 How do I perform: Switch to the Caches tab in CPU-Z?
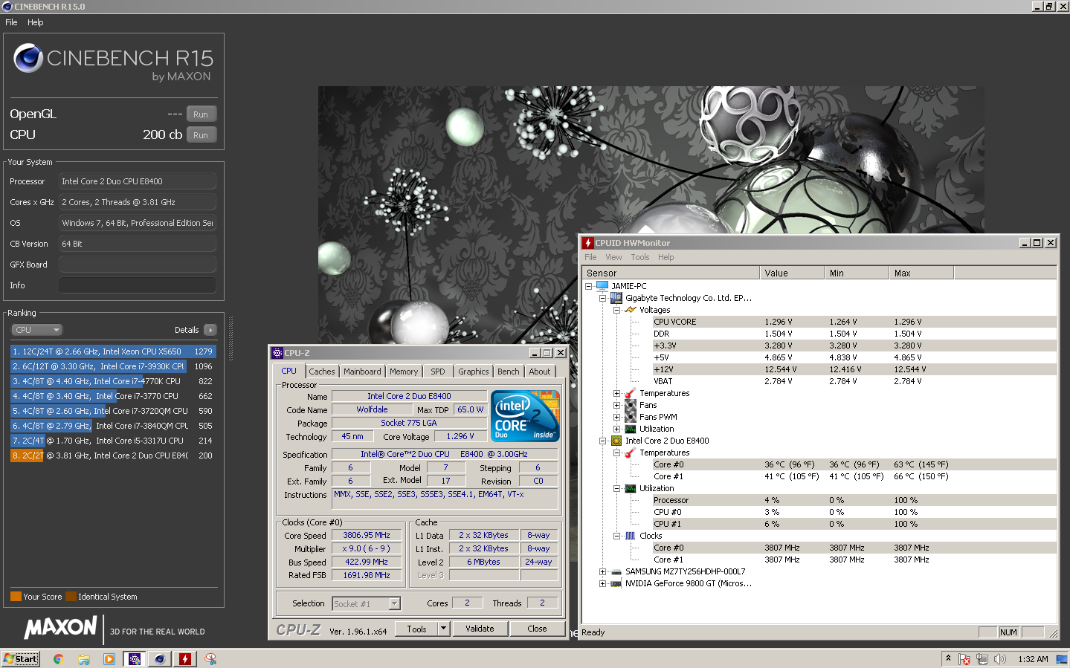tap(322, 372)
